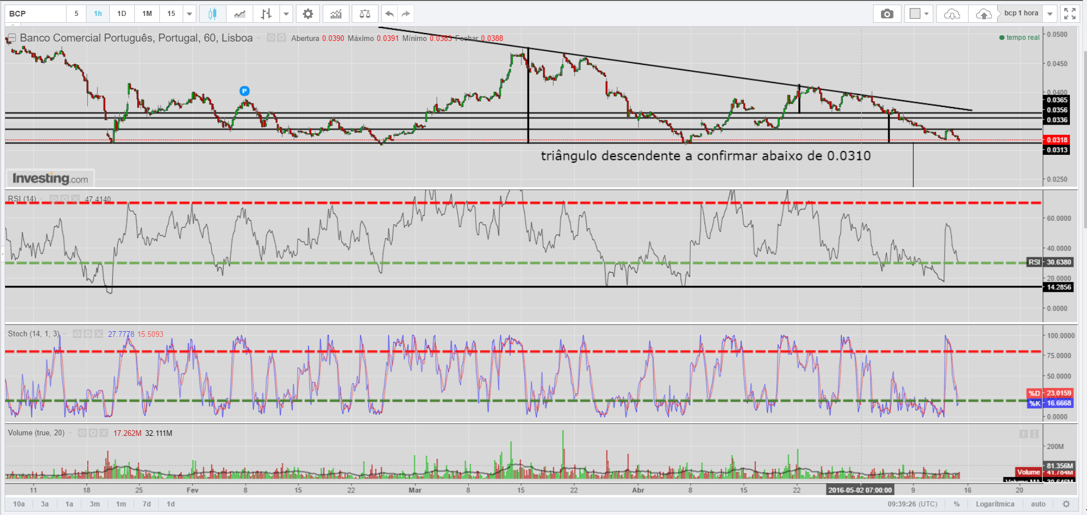This screenshot has height=515, width=1087.
Task: Click the tempo real status label
Action: point(1019,38)
